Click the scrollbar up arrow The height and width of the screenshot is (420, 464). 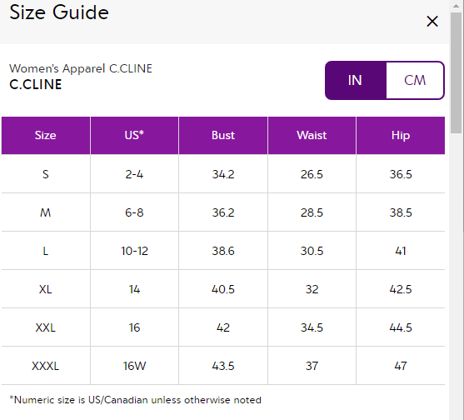pyautogui.click(x=456, y=5)
